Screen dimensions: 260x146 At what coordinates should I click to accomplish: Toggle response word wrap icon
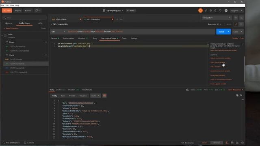[104, 96]
